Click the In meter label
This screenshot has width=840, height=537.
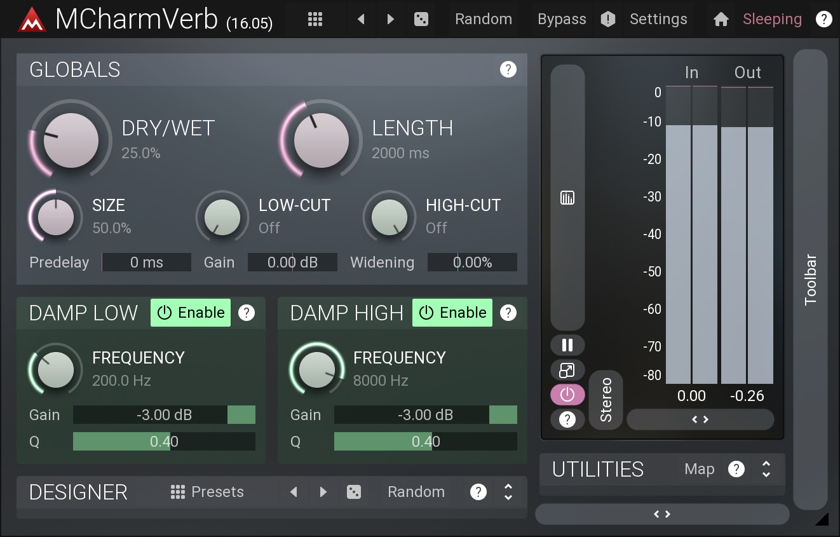tap(691, 72)
